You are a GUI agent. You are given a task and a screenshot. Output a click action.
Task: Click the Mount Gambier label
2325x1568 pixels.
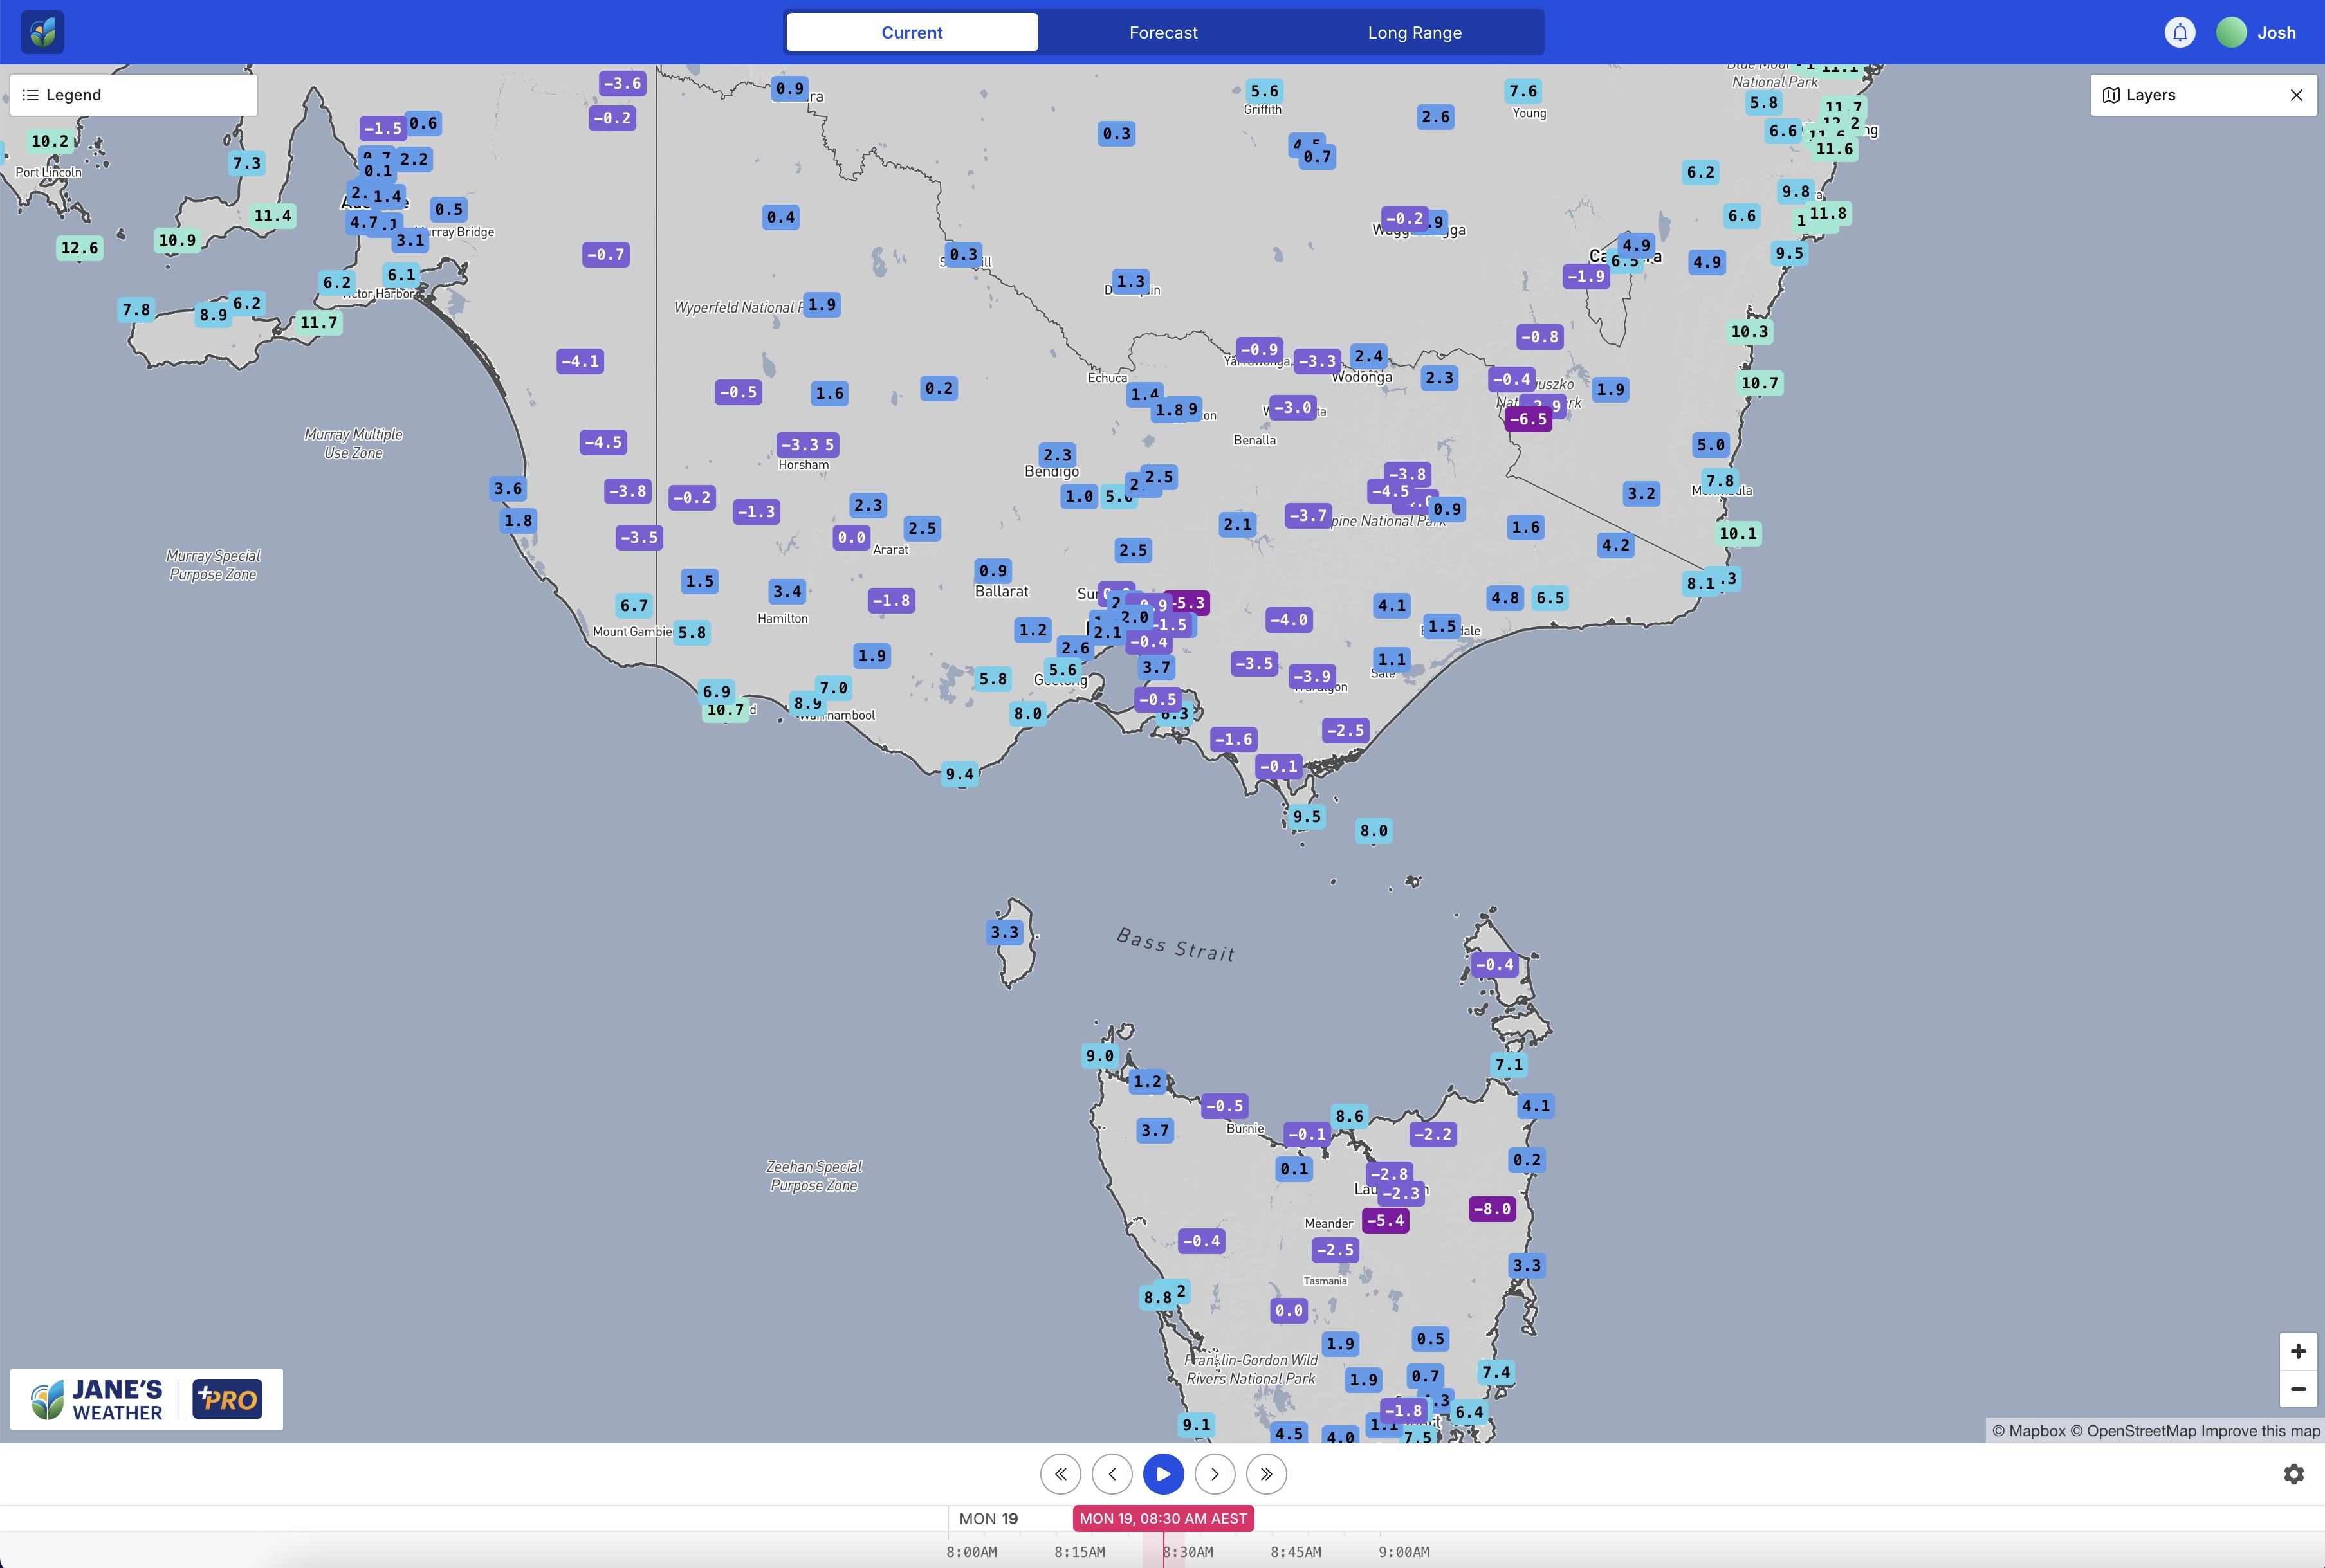[633, 631]
